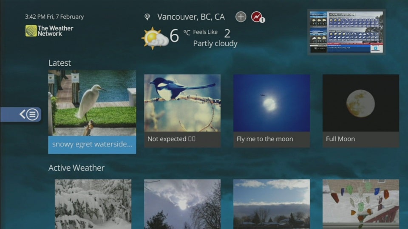Open the sun behind clouds photo
Viewport: 408px width, 229px height.
pos(182,204)
